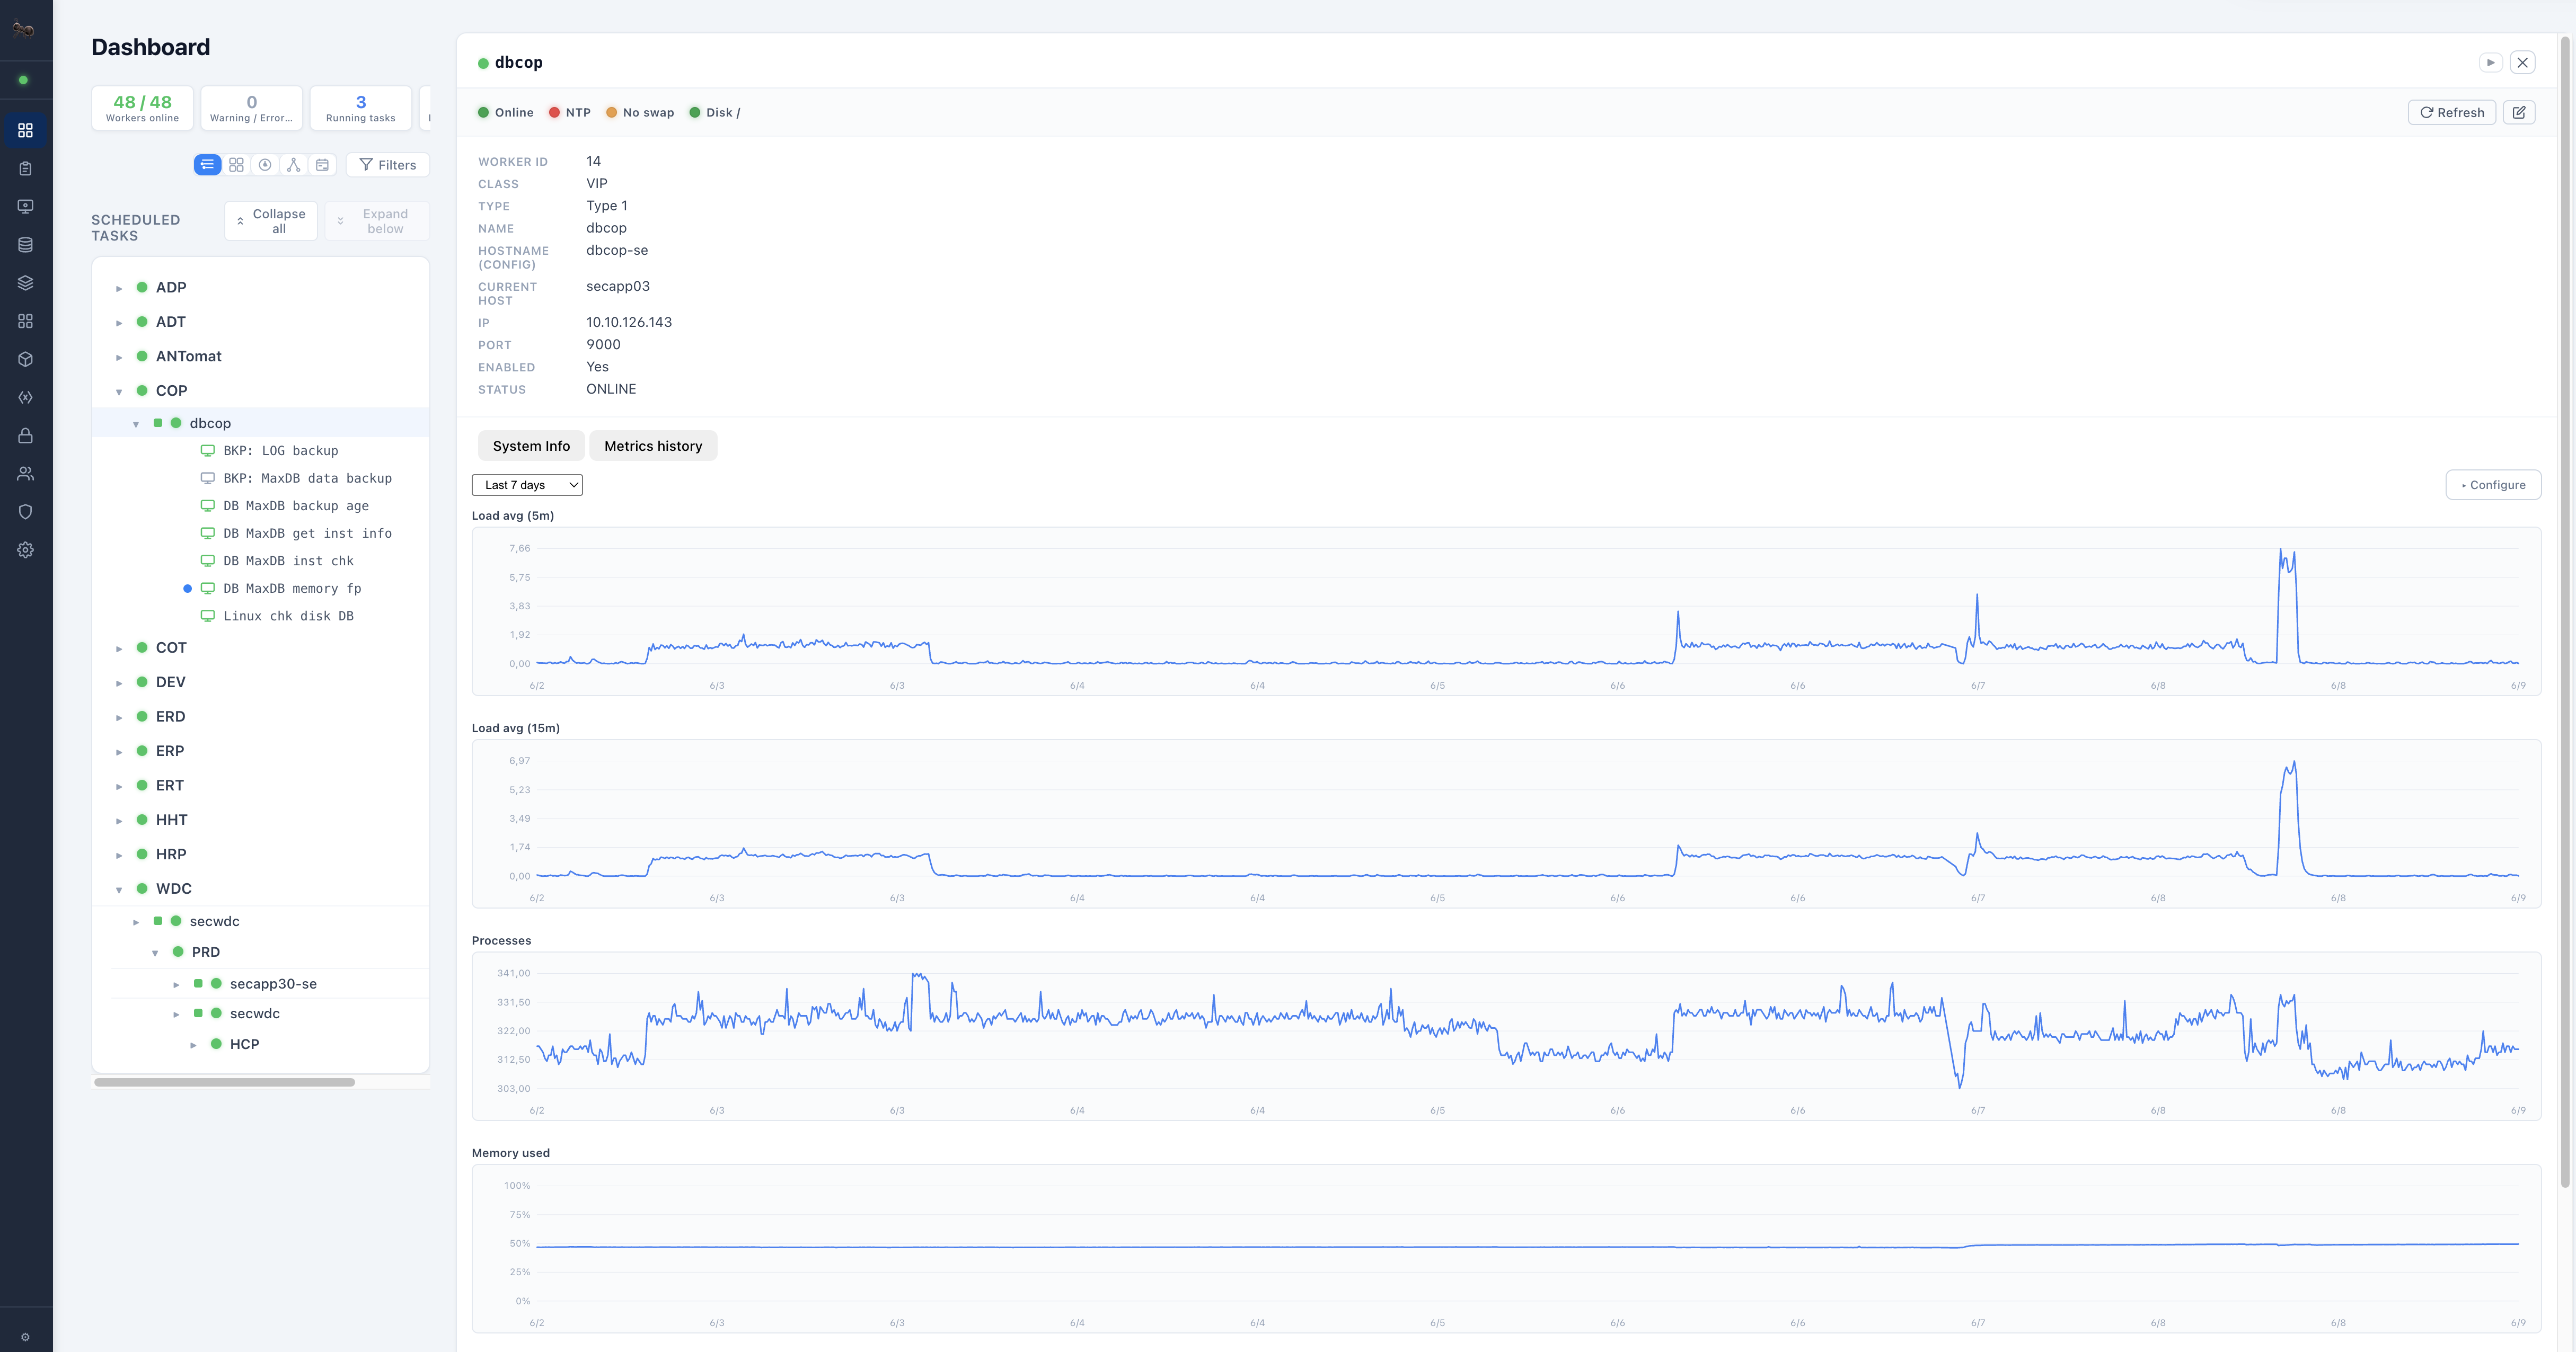Select the Warning / Error stat card
Viewport: 2576px width, 1352px height.
251,108
